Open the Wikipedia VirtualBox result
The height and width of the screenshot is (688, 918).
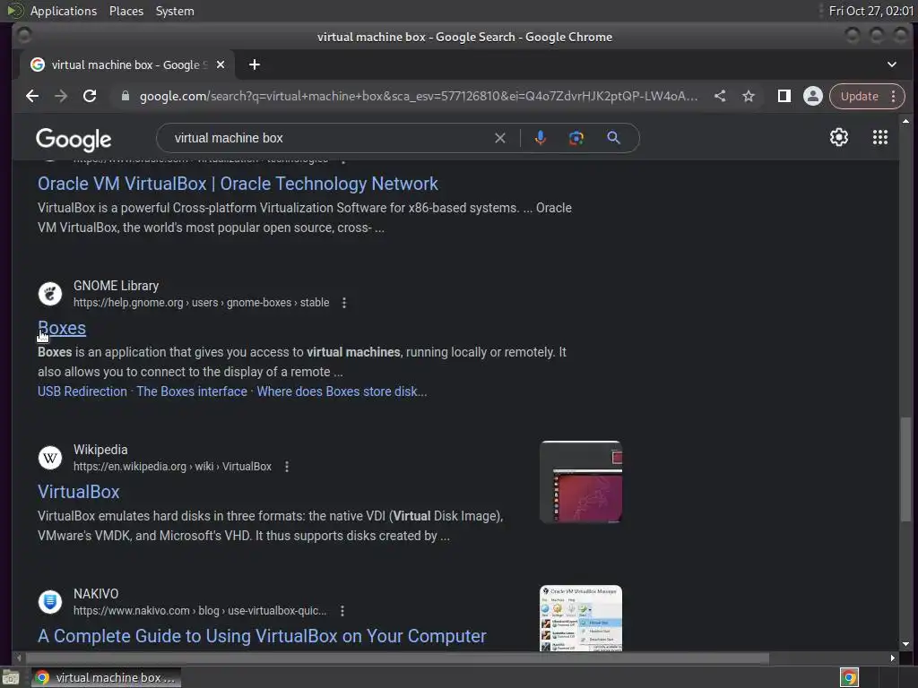tap(79, 492)
